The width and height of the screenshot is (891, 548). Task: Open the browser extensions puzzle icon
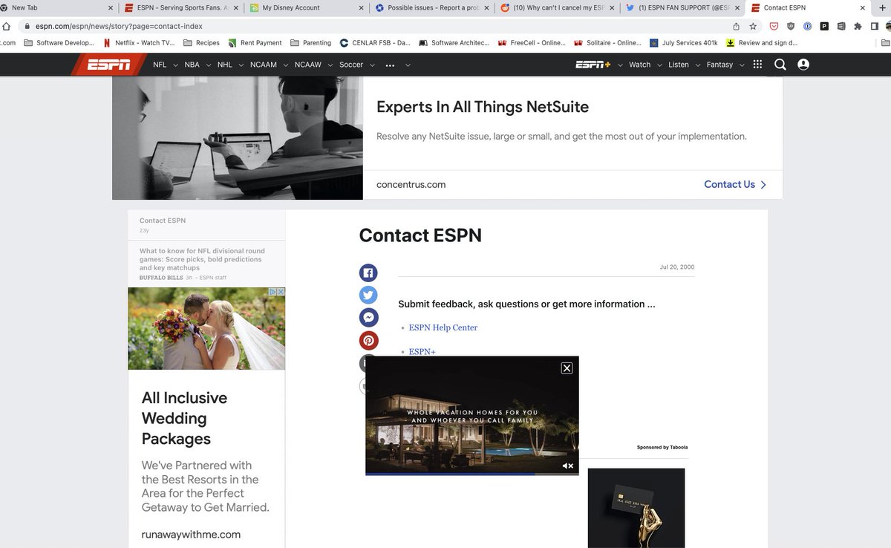858,26
